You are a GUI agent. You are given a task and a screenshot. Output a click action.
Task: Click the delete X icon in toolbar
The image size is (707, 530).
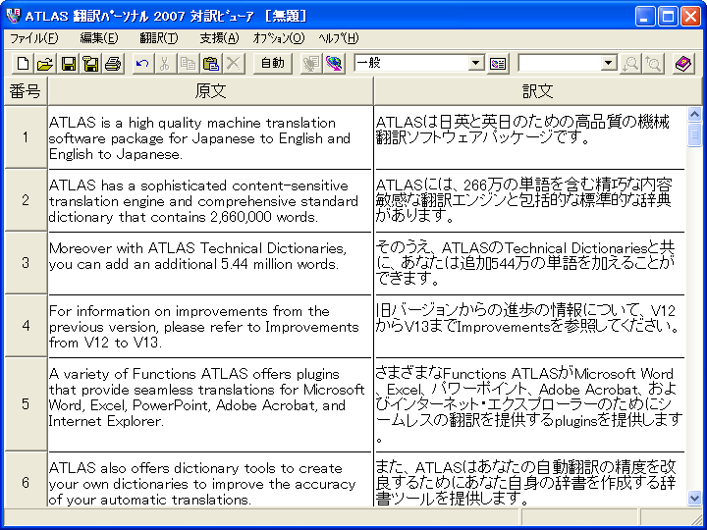pyautogui.click(x=233, y=64)
